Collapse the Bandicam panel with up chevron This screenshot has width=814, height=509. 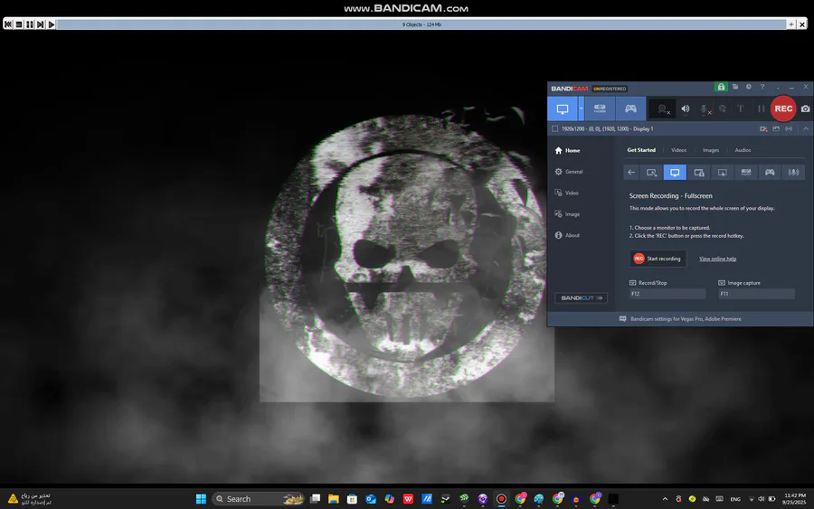pyautogui.click(x=806, y=128)
